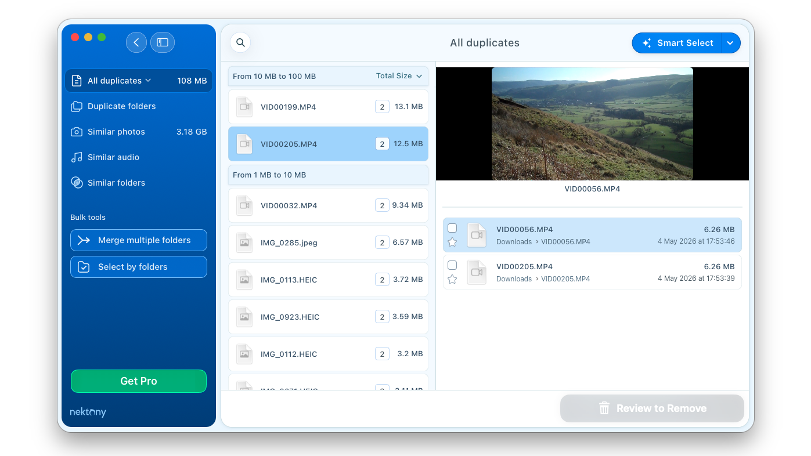Star the VID00205.MP4 detail file

[x=452, y=280]
